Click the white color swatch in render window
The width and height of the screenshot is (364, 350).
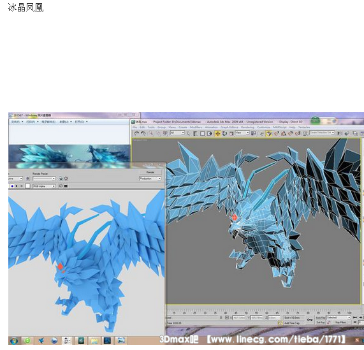coord(28,186)
